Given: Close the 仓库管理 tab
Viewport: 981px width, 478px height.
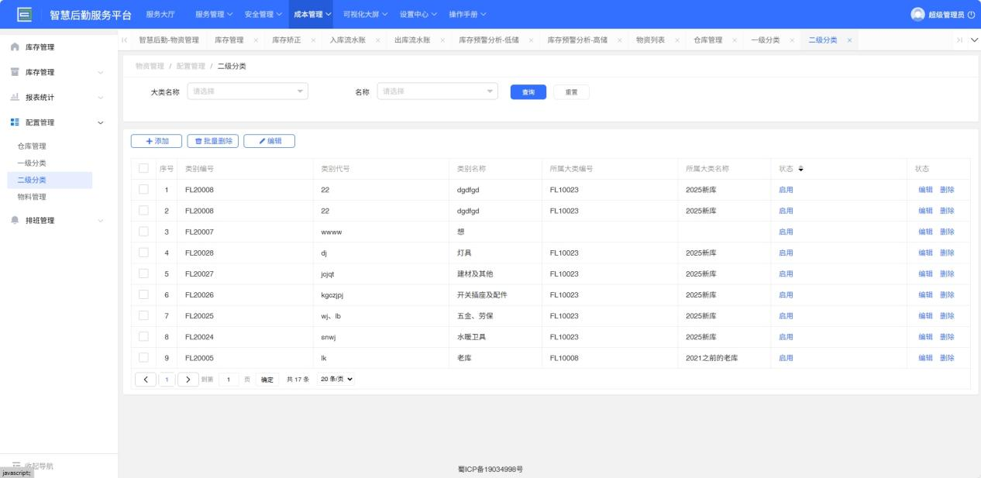Looking at the screenshot, I should [734, 40].
